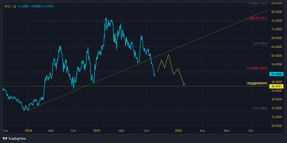Click the поддержка support label
Image resolution: width=287 pixels, height=143 pixels.
tap(257, 83)
